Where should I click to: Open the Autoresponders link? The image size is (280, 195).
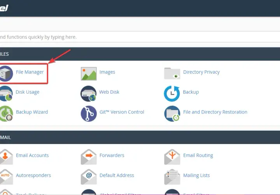(x=33, y=175)
